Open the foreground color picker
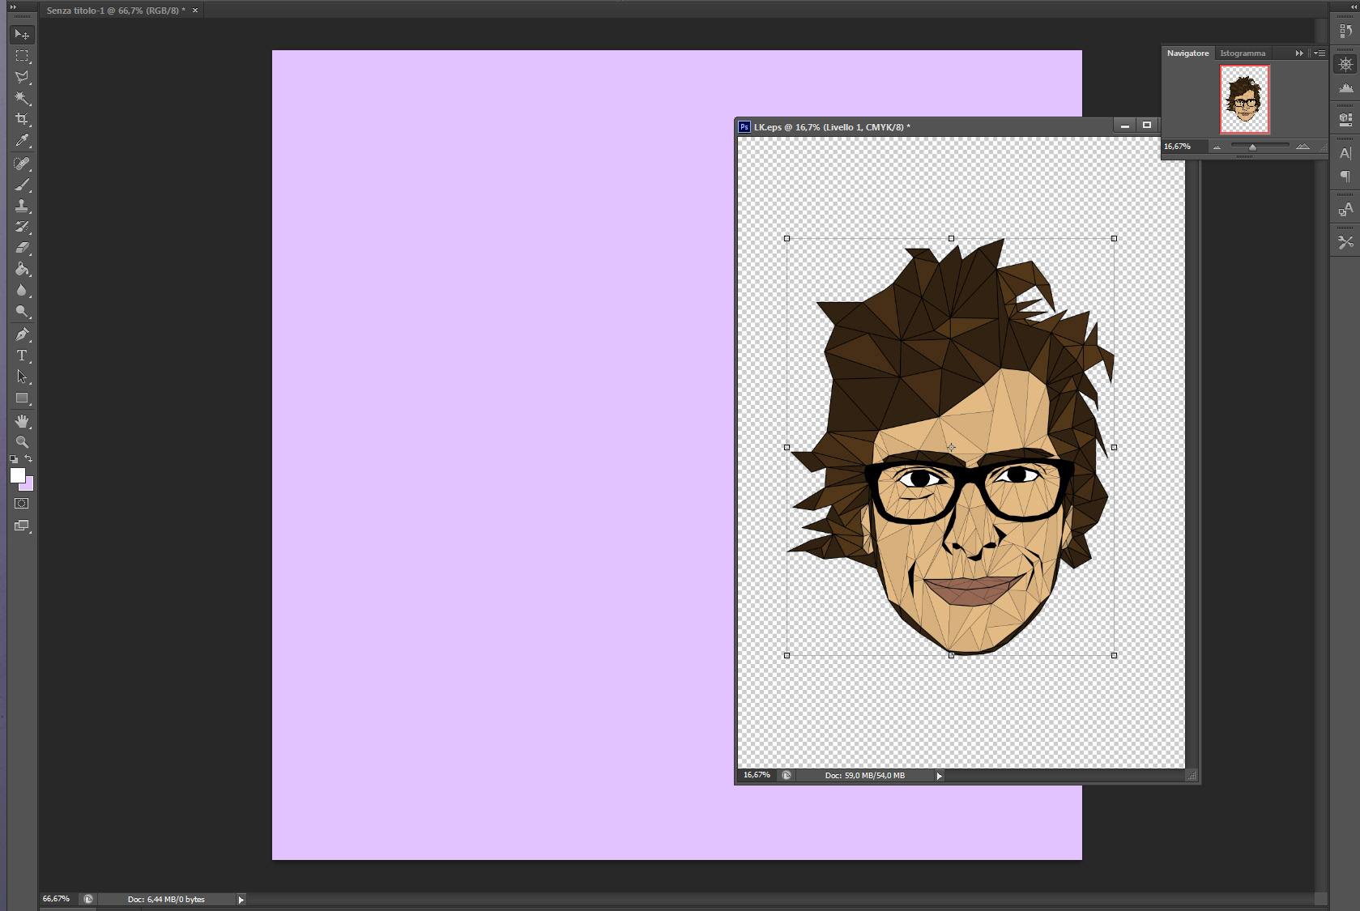This screenshot has width=1360, height=911. pos(17,475)
